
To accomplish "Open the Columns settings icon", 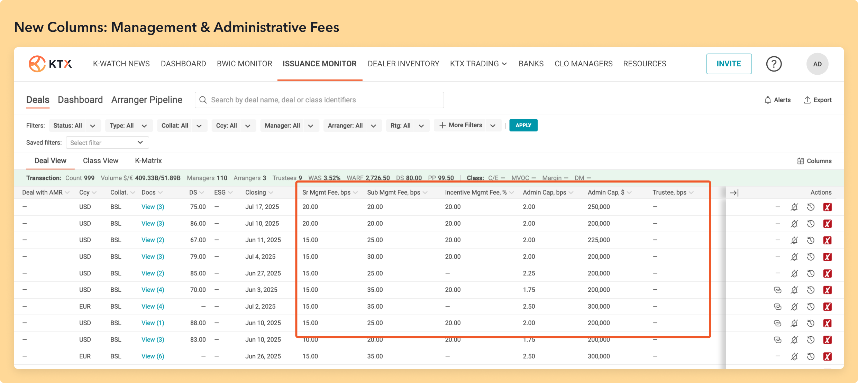I will tap(800, 161).
